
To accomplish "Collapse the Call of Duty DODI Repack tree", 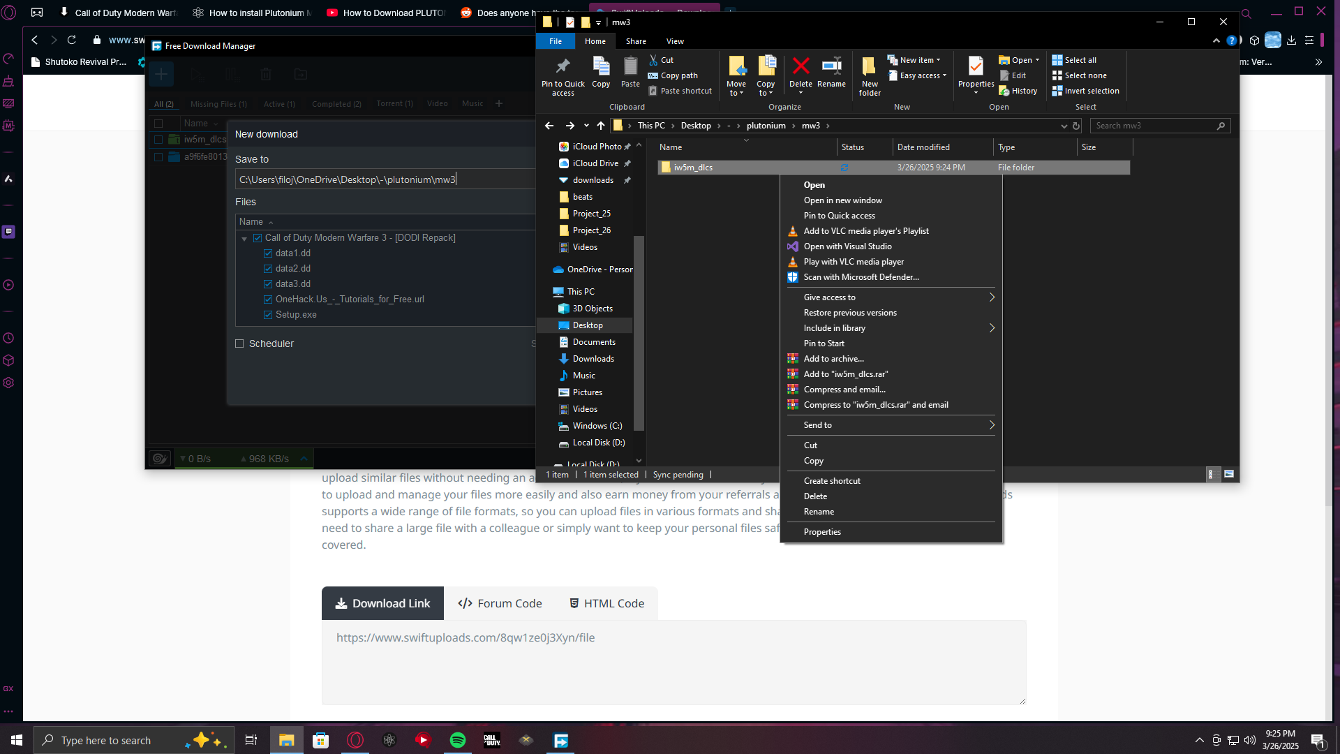I will [244, 239].
